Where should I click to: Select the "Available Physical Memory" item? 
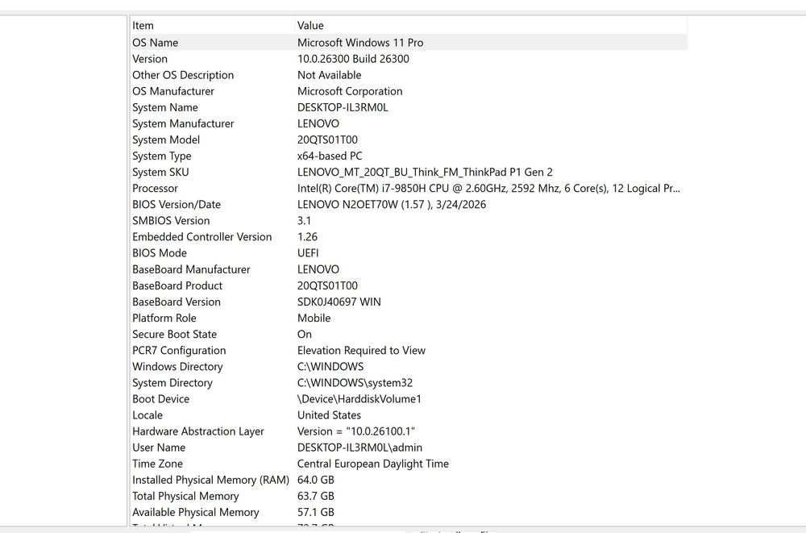(x=195, y=512)
